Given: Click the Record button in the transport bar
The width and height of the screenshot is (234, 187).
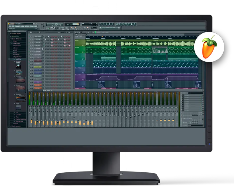Looking at the screenshot, I should tap(57, 28).
